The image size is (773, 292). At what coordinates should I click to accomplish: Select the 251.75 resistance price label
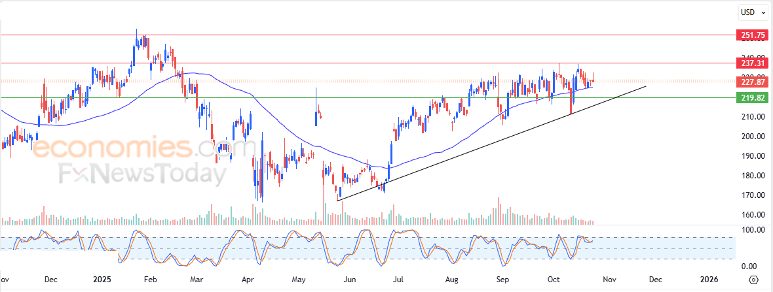(x=752, y=35)
